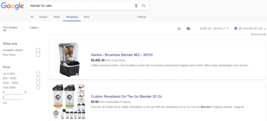Click the $0.80 price text

click(95, 102)
